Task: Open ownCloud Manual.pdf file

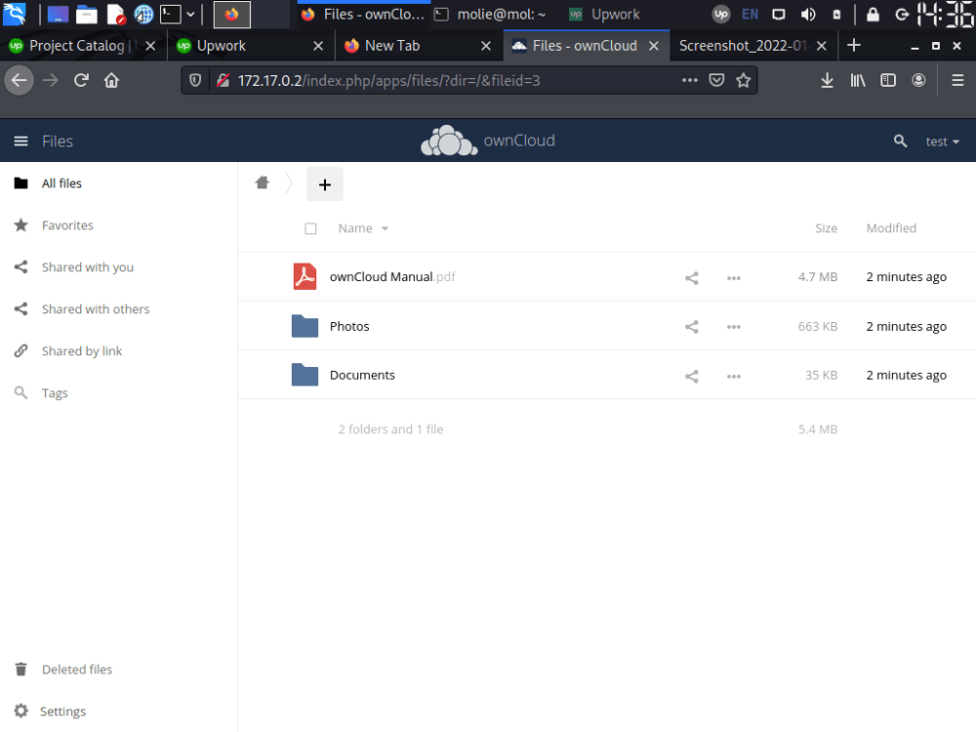Action: click(x=392, y=277)
